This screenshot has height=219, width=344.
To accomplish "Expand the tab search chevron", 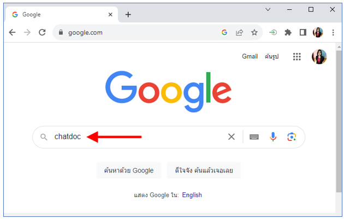I will pyautogui.click(x=268, y=9).
